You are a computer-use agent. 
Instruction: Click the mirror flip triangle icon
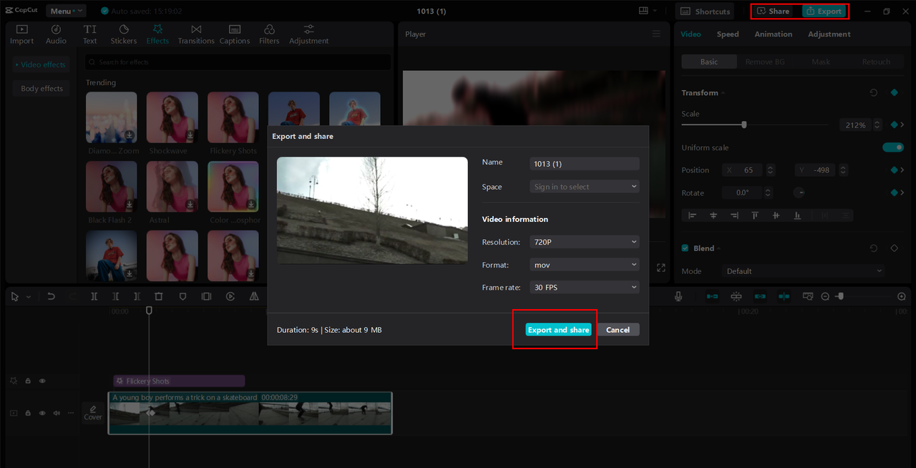[x=254, y=296]
